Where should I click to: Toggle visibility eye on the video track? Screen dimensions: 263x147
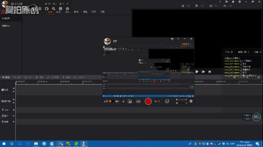click(x=14, y=89)
